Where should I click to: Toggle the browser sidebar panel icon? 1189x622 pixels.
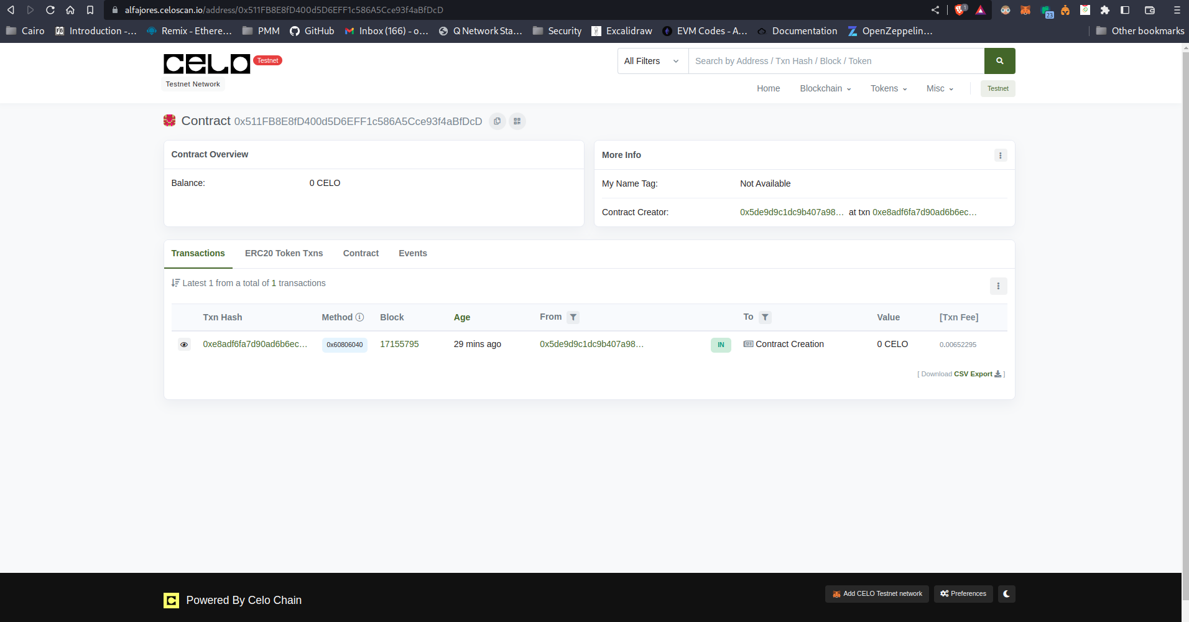click(x=1125, y=10)
